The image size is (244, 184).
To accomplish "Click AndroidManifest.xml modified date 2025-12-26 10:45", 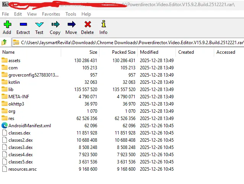I will pos(157,126).
